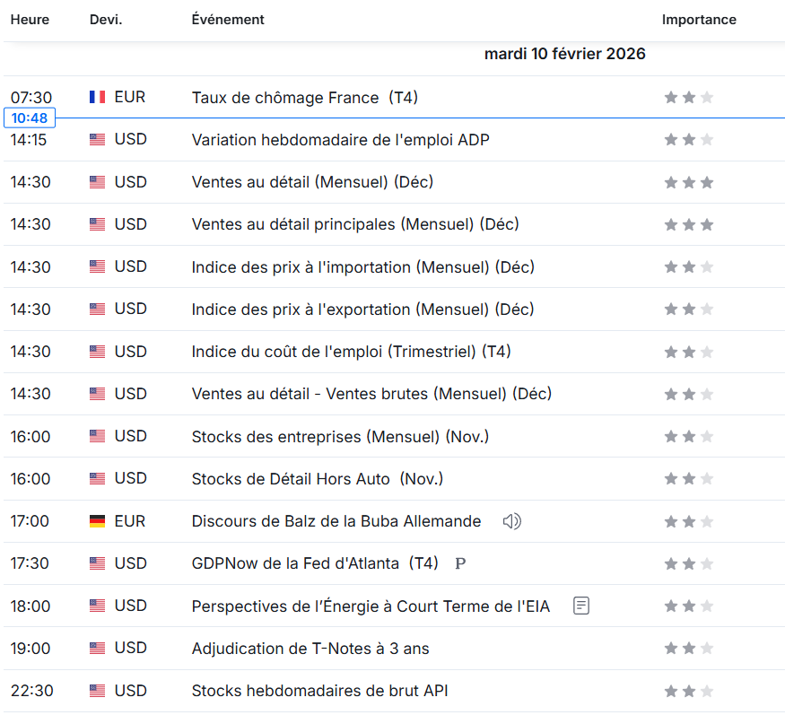Image resolution: width=785 pixels, height=715 pixels.
Task: Click the 19:00 time cell
Action: (30, 649)
